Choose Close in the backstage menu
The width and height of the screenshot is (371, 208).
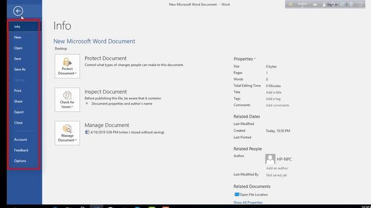click(24, 122)
